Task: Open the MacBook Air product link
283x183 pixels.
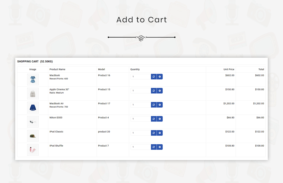Action: 57,104
